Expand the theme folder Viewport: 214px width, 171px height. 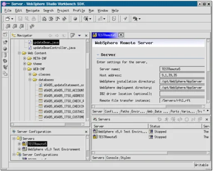click(x=25, y=64)
